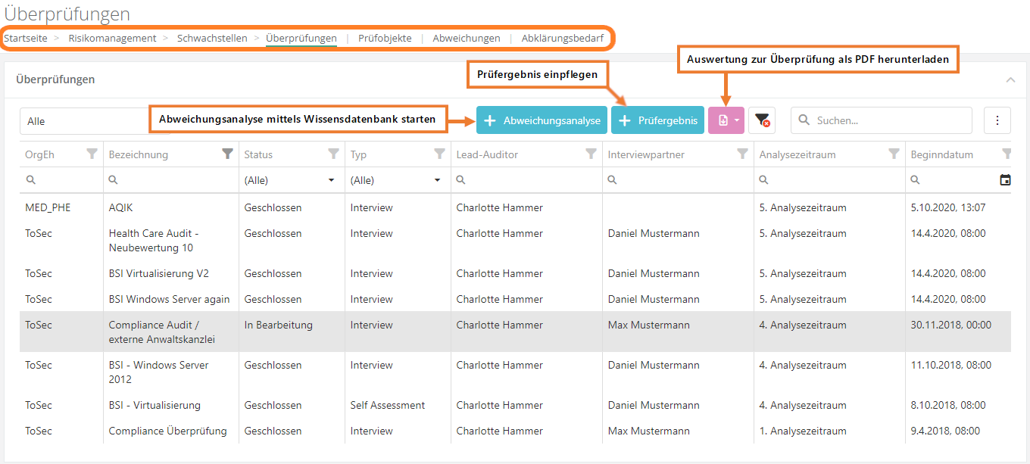Click filter icon in OrgEh column header
Viewport: 1030px width, 464px height.
pos(92,154)
